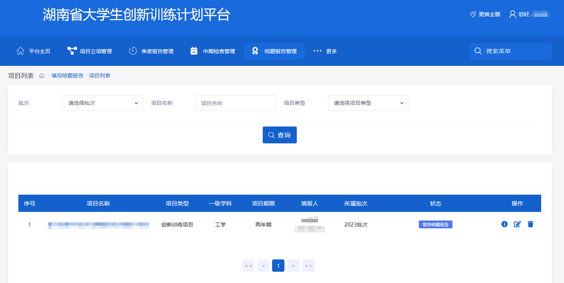Click the 填写结题报告 breadcrumb link
564x283 pixels.
[67, 75]
